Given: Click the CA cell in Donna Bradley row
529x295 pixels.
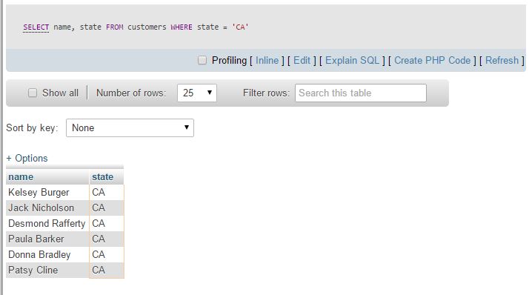Looking at the screenshot, I should [x=107, y=254].
